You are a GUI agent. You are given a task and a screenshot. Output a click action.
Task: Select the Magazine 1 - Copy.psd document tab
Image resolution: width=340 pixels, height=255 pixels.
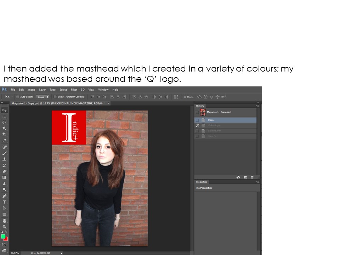pyautogui.click(x=58, y=103)
